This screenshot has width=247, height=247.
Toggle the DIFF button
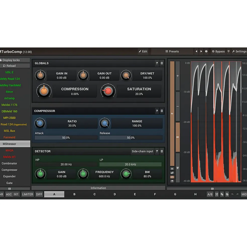39,194
